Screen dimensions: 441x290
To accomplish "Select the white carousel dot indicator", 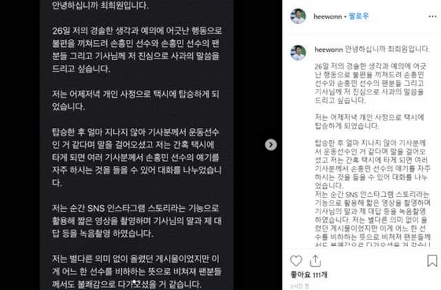I will click(x=135, y=281).
